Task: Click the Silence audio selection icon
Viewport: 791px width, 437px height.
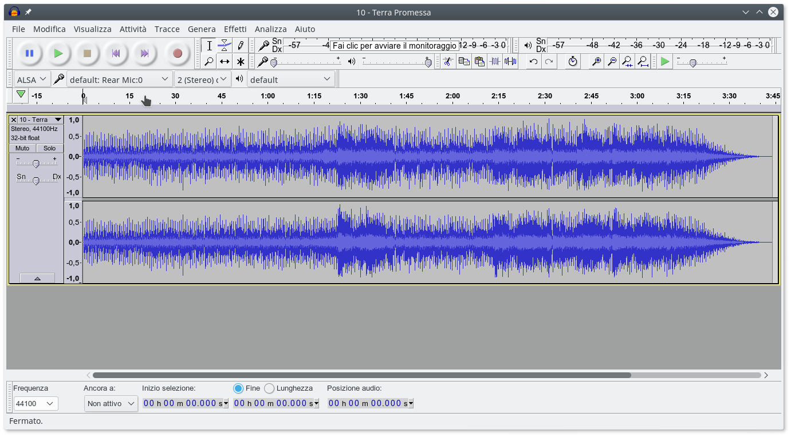Action: pyautogui.click(x=510, y=61)
